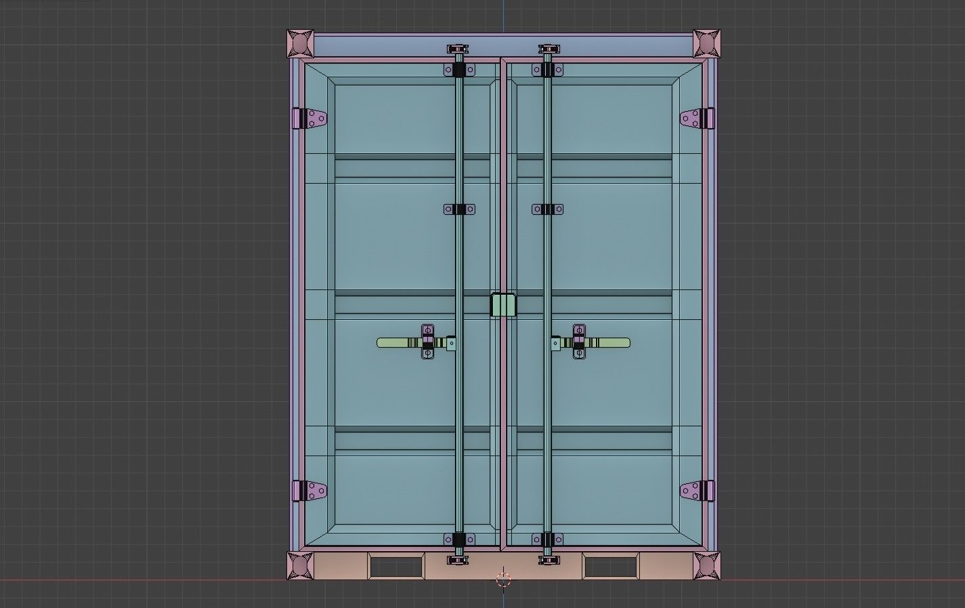Viewport: 965px width, 608px height.
Task: Click the middle rod bracket on the left door
Action: 459,209
